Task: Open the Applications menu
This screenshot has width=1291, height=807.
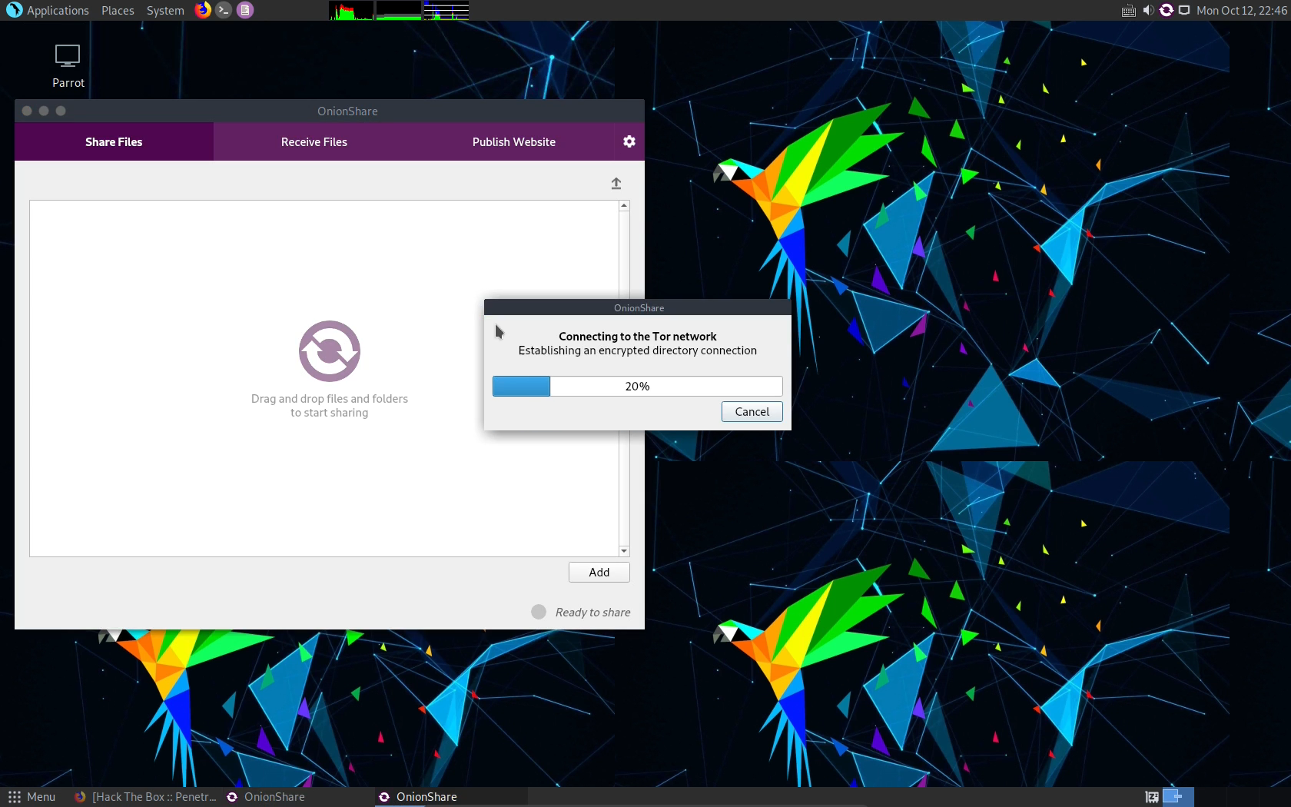Action: click(58, 11)
